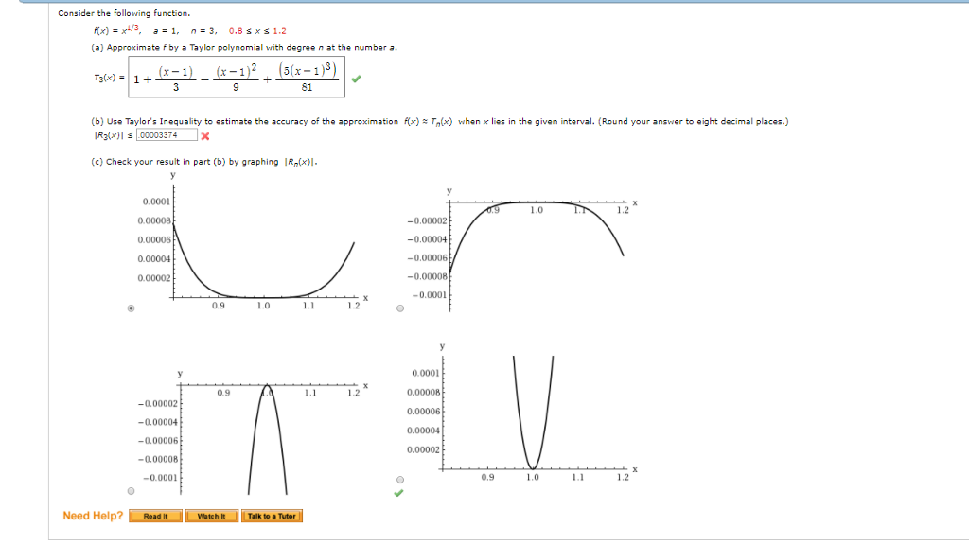
Task: Click the .00003374 answer entry box
Action: pyautogui.click(x=166, y=137)
